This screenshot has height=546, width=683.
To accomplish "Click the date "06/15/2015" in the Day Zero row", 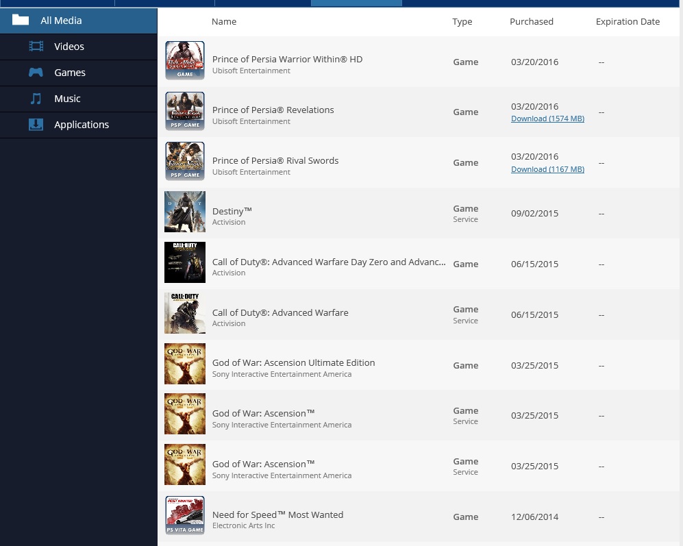I will (x=534, y=264).
